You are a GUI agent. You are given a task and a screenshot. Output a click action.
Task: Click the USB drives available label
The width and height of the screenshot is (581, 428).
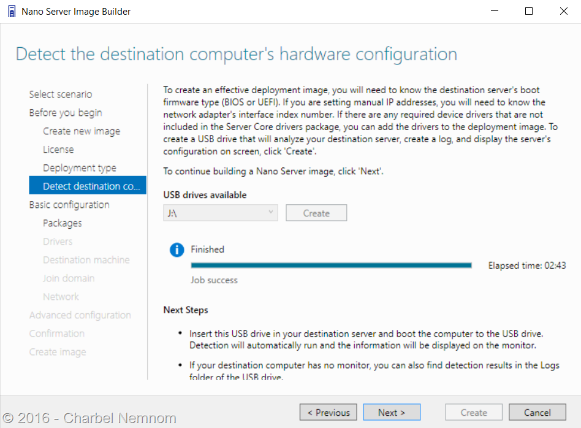[x=205, y=195]
